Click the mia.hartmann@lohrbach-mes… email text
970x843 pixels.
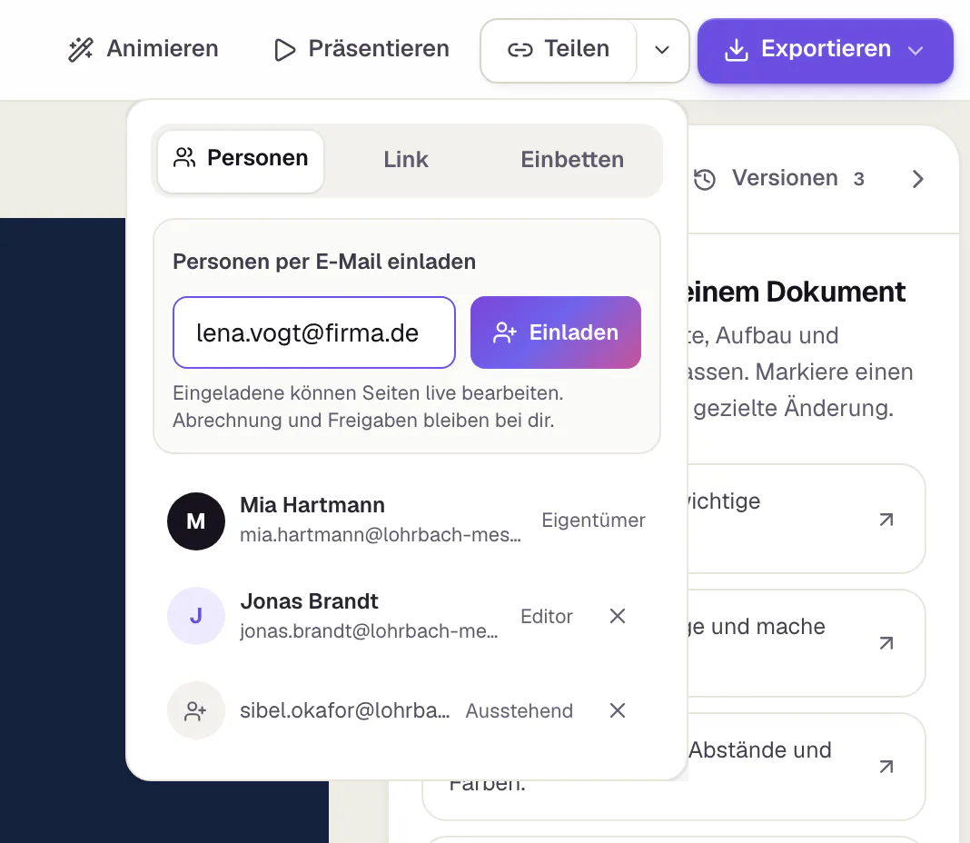tap(381, 535)
